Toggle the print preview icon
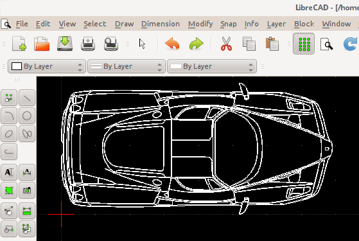 point(111,44)
